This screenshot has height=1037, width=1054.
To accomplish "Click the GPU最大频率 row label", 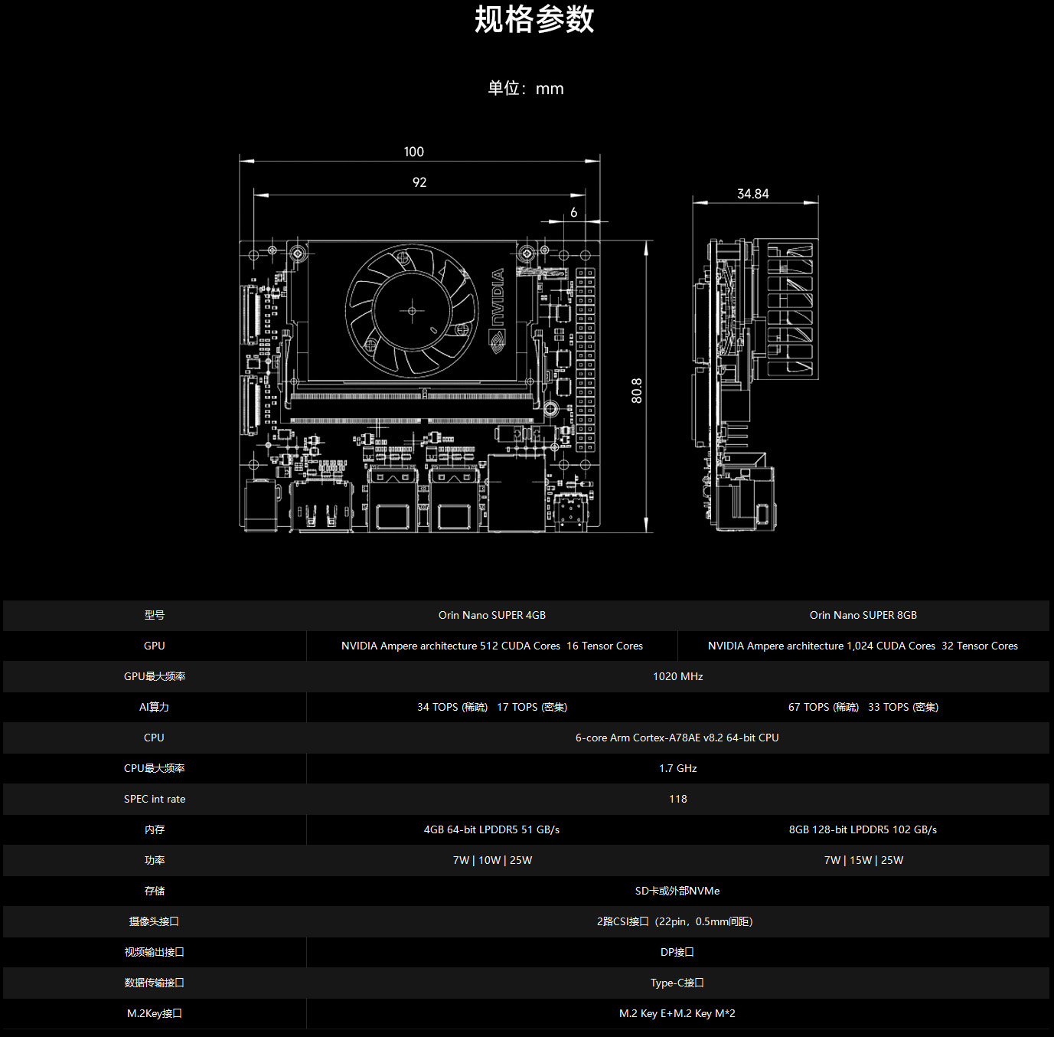I will 155,676.
